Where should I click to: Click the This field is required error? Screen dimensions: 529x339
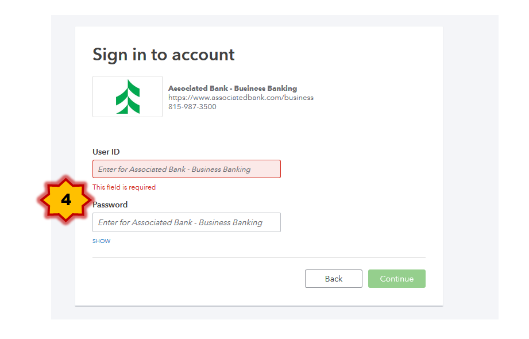pos(124,187)
